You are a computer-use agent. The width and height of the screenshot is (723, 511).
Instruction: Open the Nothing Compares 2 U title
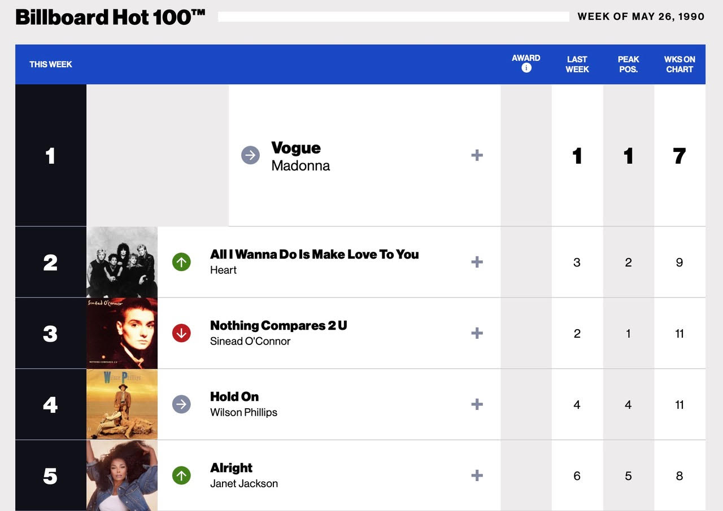pyautogui.click(x=278, y=326)
